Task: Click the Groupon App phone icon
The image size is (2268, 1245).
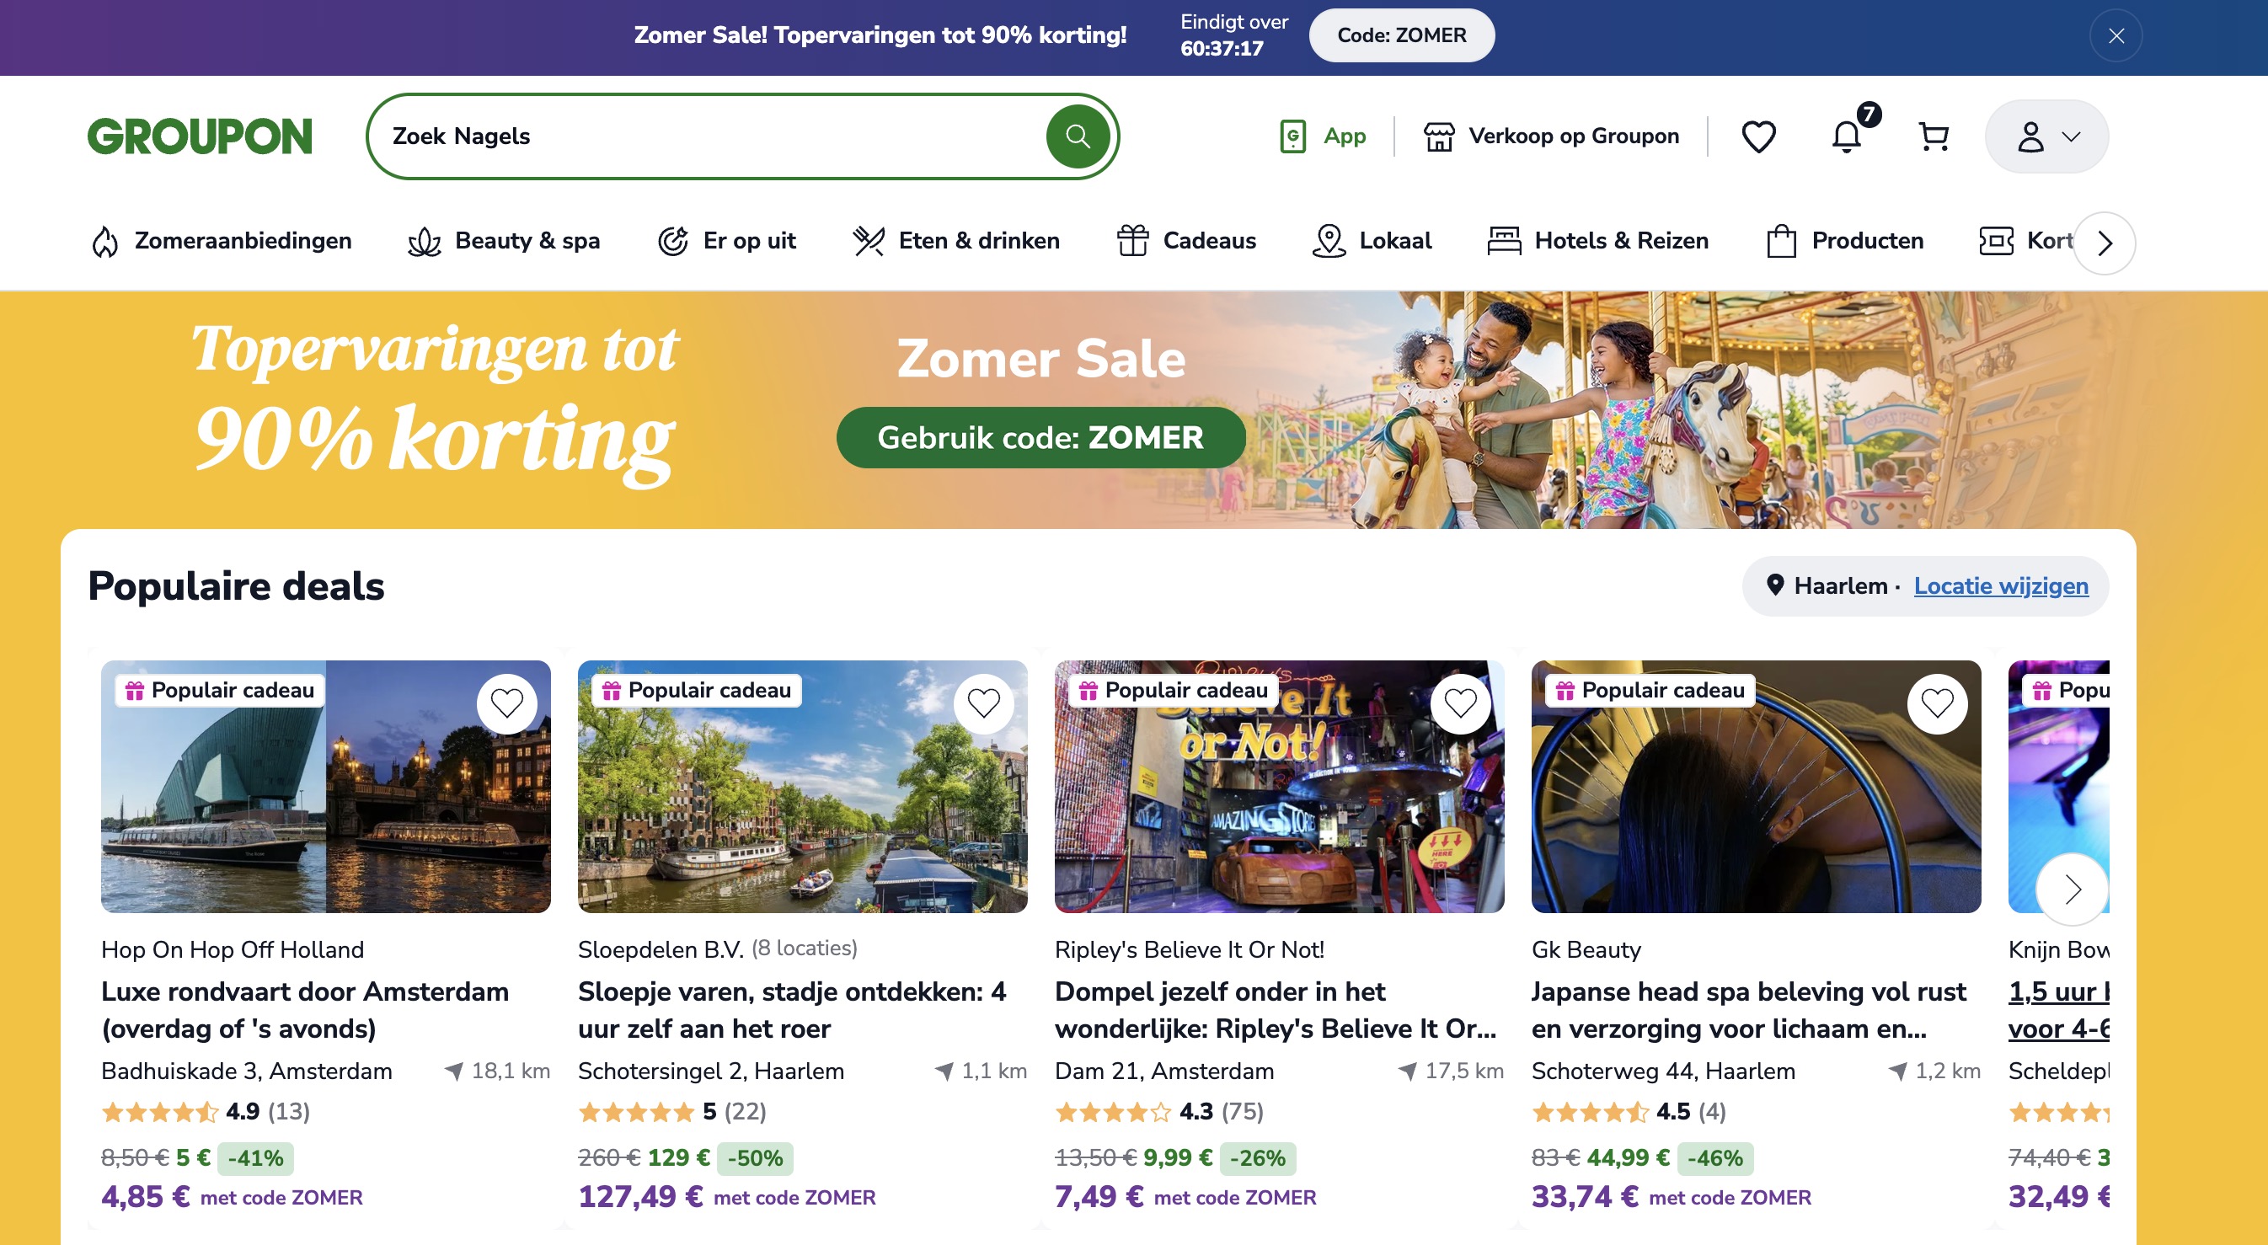Action: pos(1292,136)
